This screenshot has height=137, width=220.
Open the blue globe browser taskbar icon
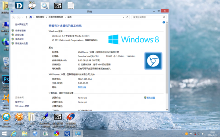(35, 134)
